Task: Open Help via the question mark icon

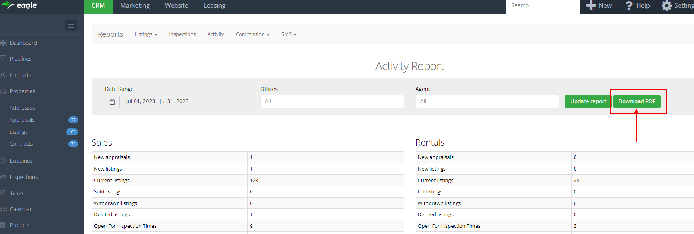Action: click(629, 6)
